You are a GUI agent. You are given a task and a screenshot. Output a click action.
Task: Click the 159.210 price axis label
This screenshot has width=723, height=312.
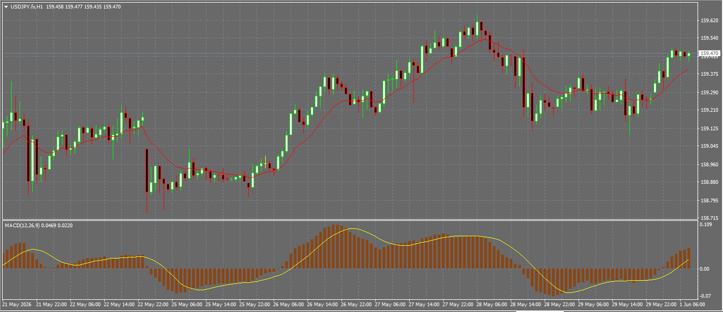(x=709, y=110)
